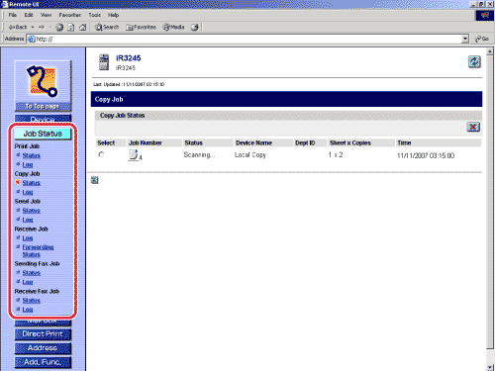Open Copy Job Status link
495x371 pixels.
coord(32,183)
